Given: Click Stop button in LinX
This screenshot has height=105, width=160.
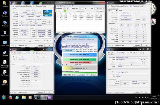Looking at the screenshot, I should 101,11.
